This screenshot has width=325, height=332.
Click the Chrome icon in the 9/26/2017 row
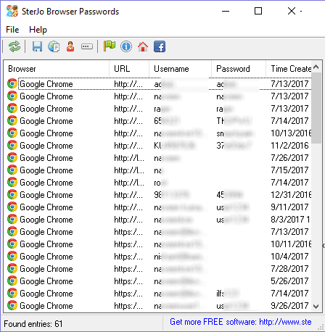pyautogui.click(x=12, y=305)
